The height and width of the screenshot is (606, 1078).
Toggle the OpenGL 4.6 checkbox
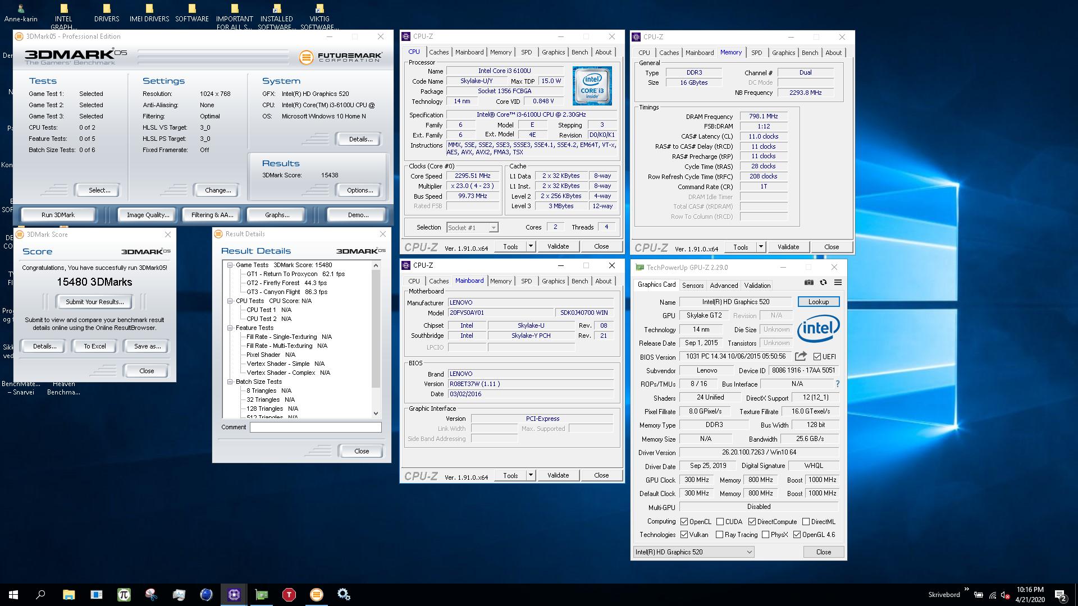(797, 535)
